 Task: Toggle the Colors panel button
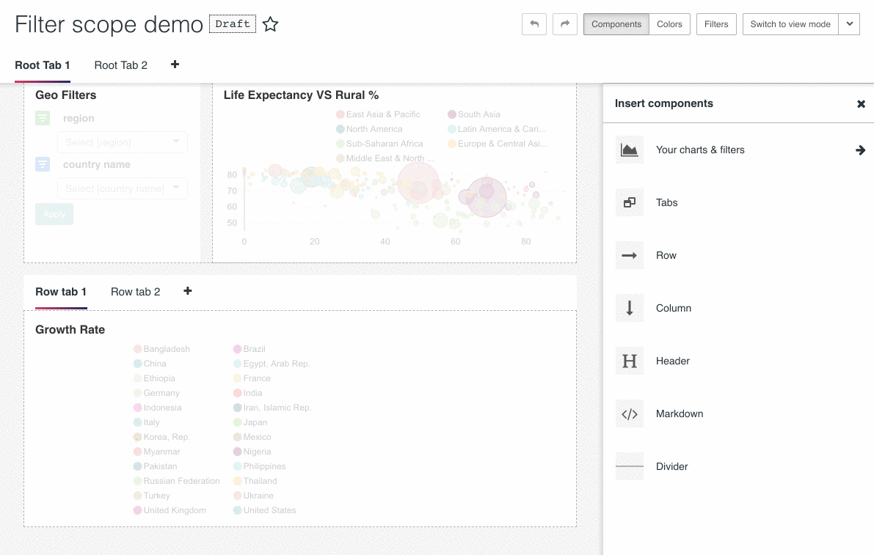[x=669, y=24]
